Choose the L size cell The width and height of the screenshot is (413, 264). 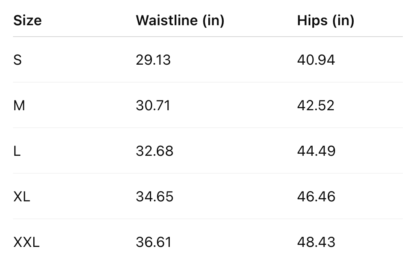coord(17,151)
